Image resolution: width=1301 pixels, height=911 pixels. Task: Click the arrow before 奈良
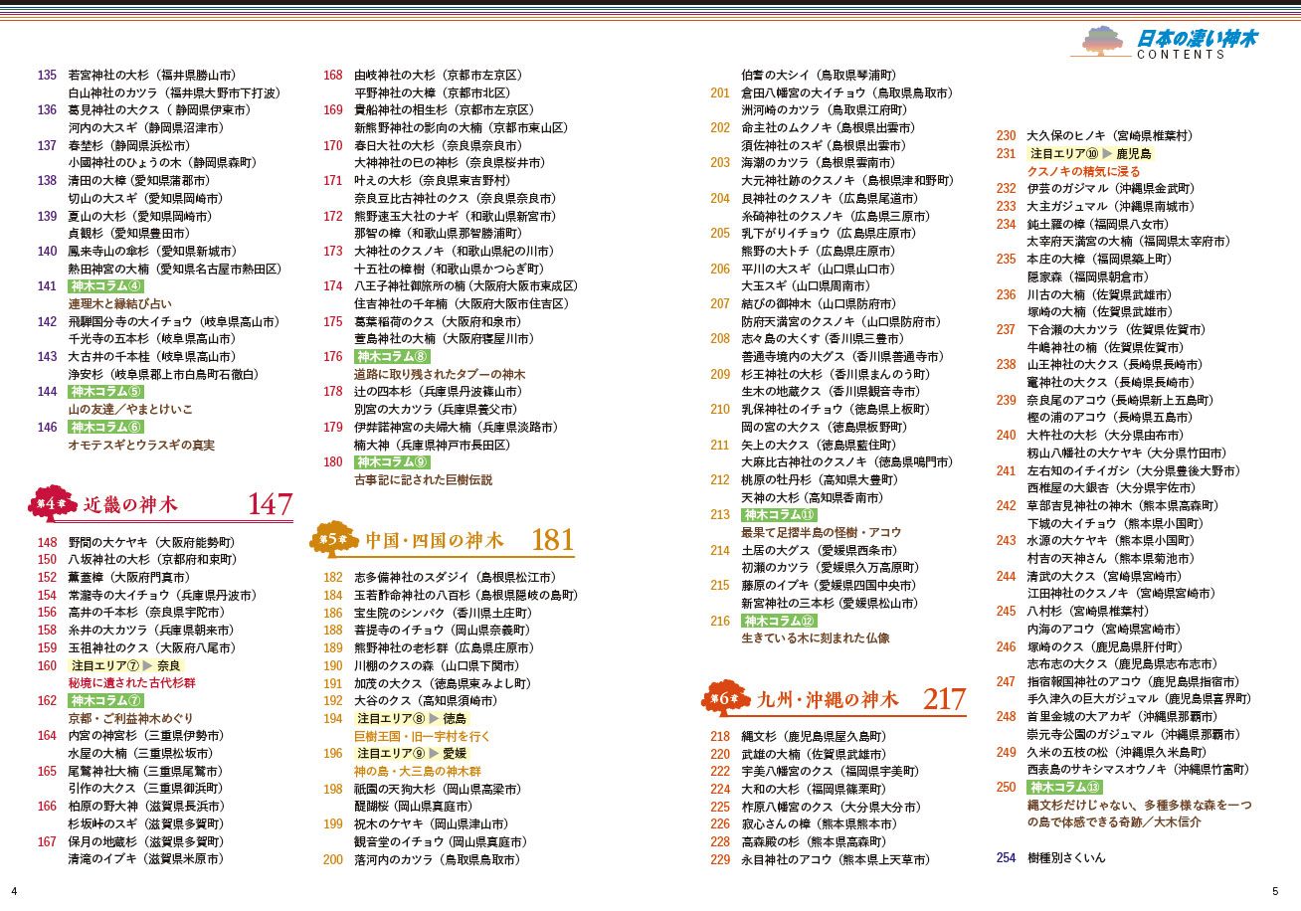146,665
